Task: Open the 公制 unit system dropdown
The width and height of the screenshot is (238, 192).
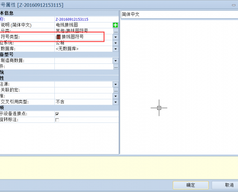Action: pos(115,43)
